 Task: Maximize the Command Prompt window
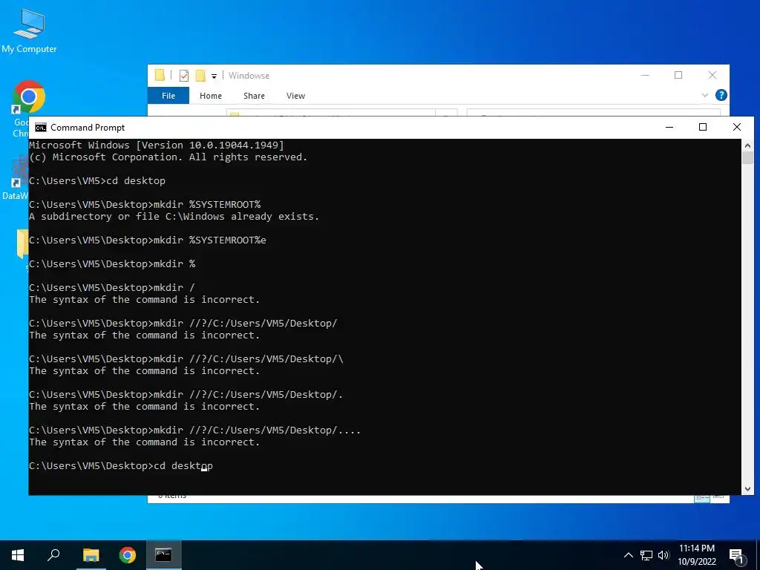coord(703,127)
